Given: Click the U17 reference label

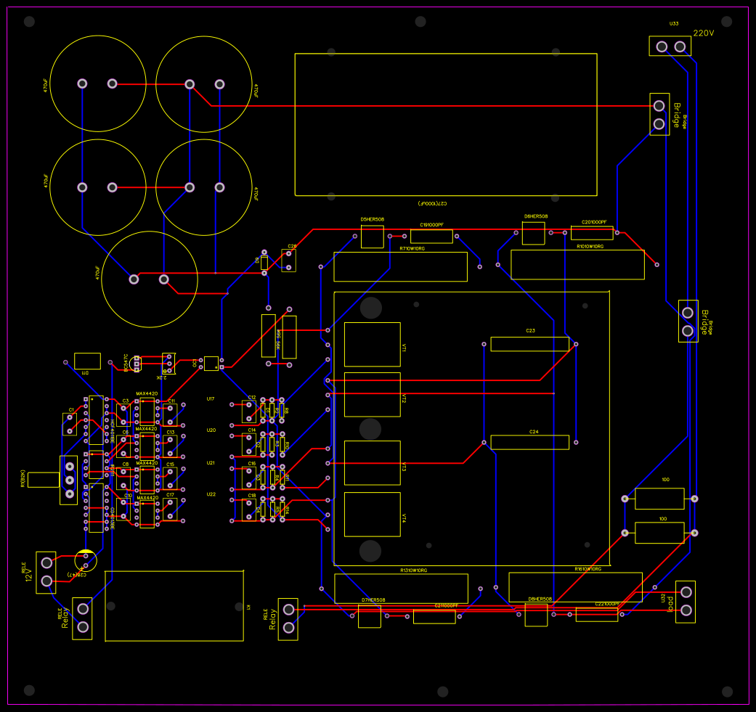Looking at the screenshot, I should pos(211,398).
